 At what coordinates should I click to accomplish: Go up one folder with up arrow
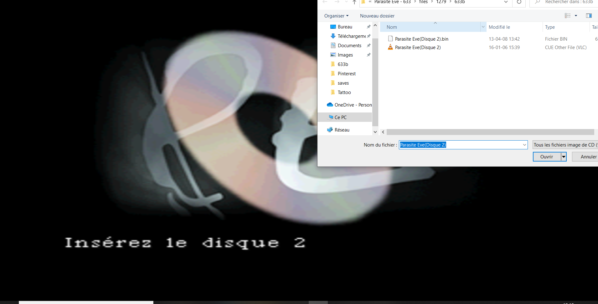click(x=354, y=2)
